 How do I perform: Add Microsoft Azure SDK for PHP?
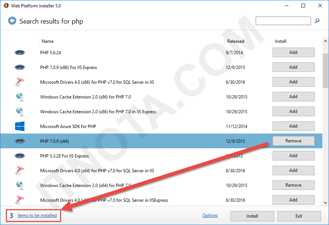point(293,126)
